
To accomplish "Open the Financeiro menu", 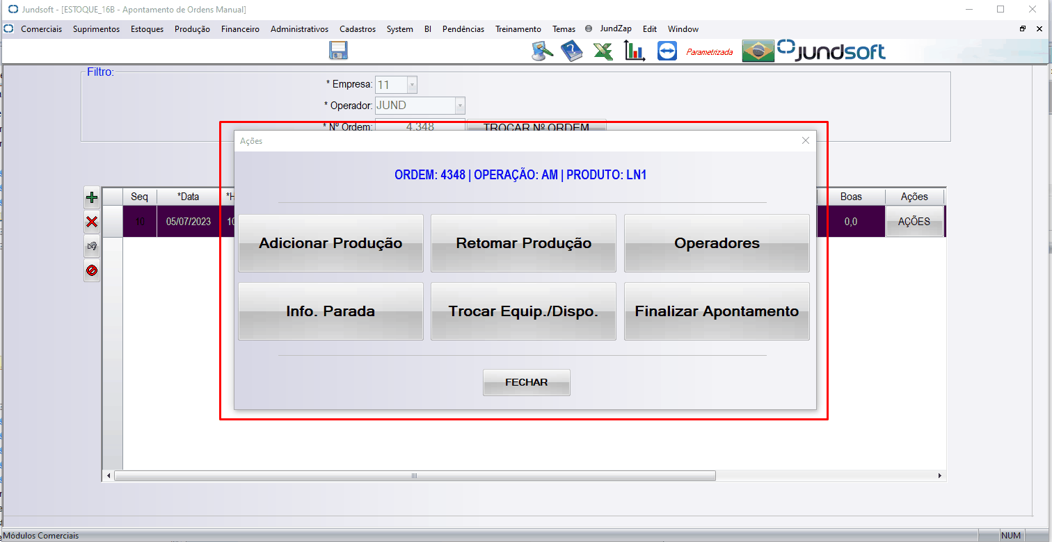I will [240, 29].
